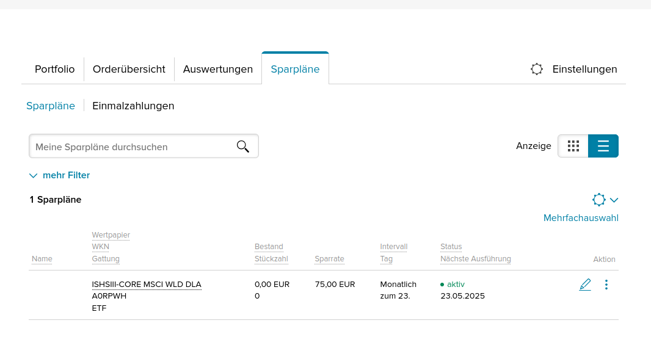
Task: Go to the Auswertungen tab
Action: [218, 69]
